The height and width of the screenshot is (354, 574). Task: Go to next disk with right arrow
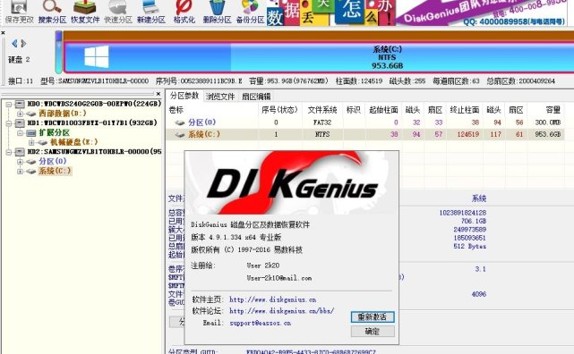[23, 44]
